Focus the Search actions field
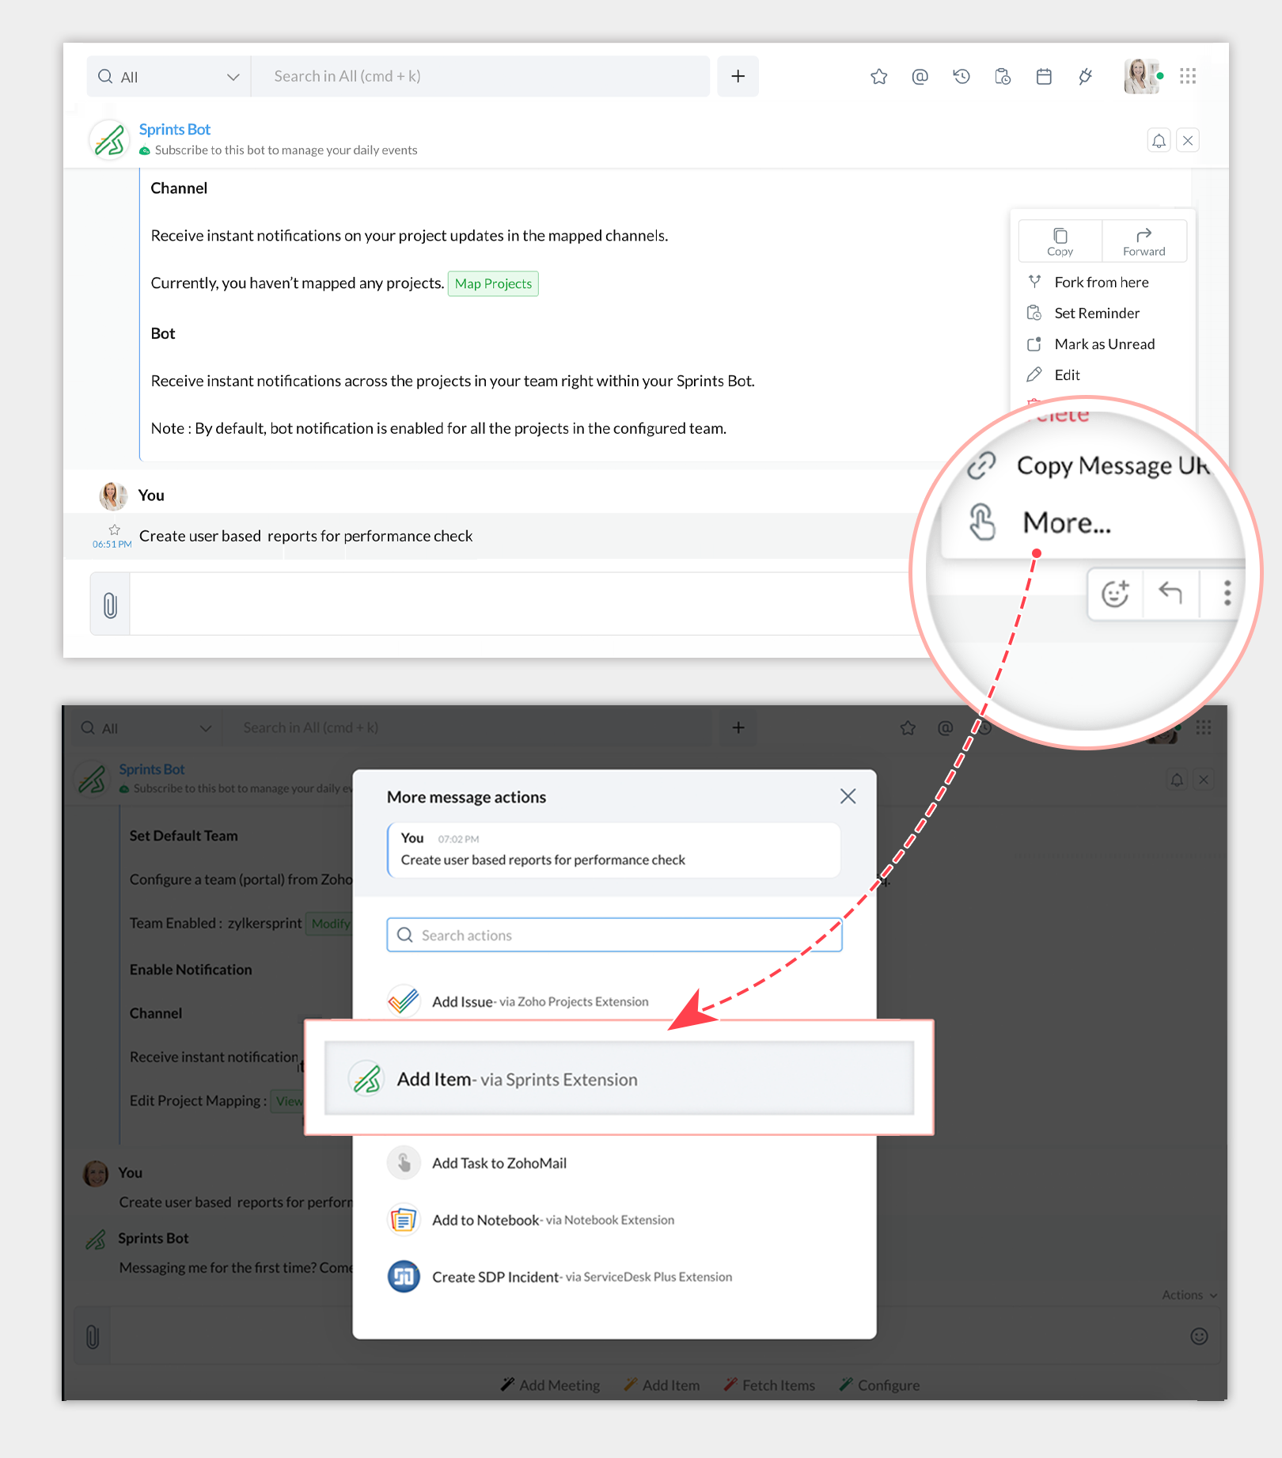Viewport: 1282px width, 1458px height. pyautogui.click(x=614, y=935)
